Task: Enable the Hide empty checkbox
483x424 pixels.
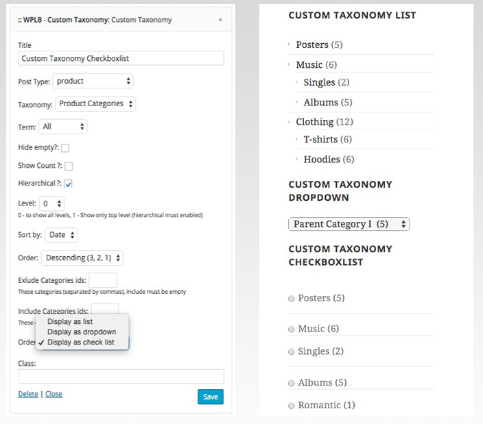Action: pyautogui.click(x=66, y=148)
